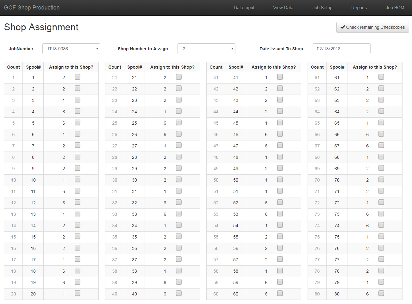
Task: Click the Check remaining Checkboxes button
Action: (x=372, y=27)
